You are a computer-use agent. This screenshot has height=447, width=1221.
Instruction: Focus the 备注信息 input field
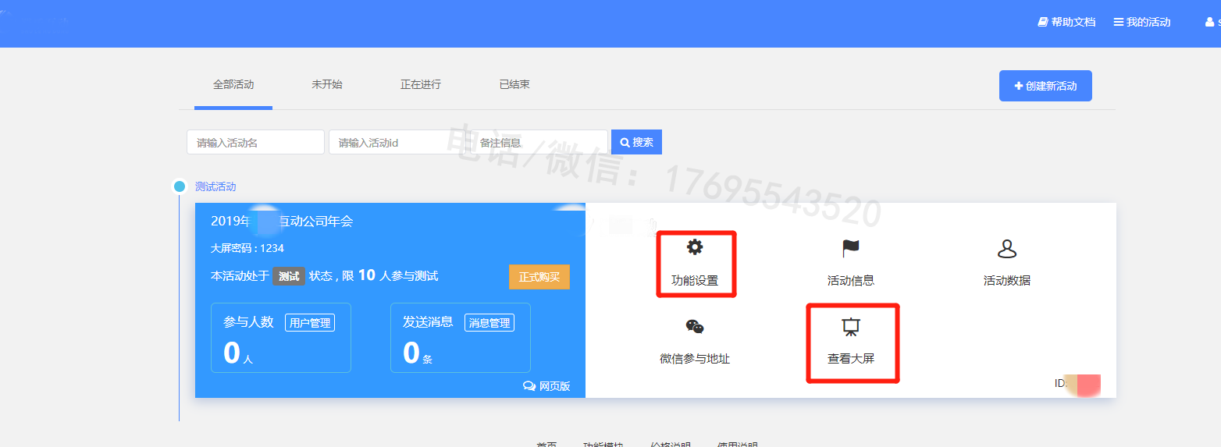click(x=539, y=142)
